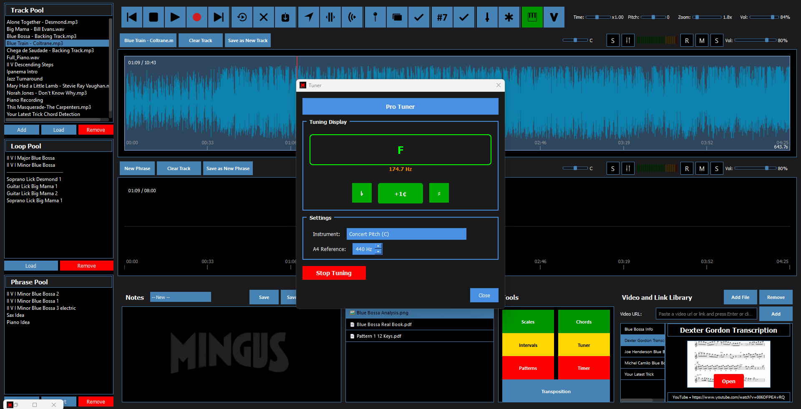Image resolution: width=801 pixels, height=409 pixels.
Task: Click the green piano keyboard icon
Action: coord(532,17)
